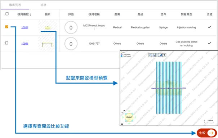This screenshot has height=138, width=218.
Task: Select the zoom tool in model preview toolbar
Action: coord(150,55)
